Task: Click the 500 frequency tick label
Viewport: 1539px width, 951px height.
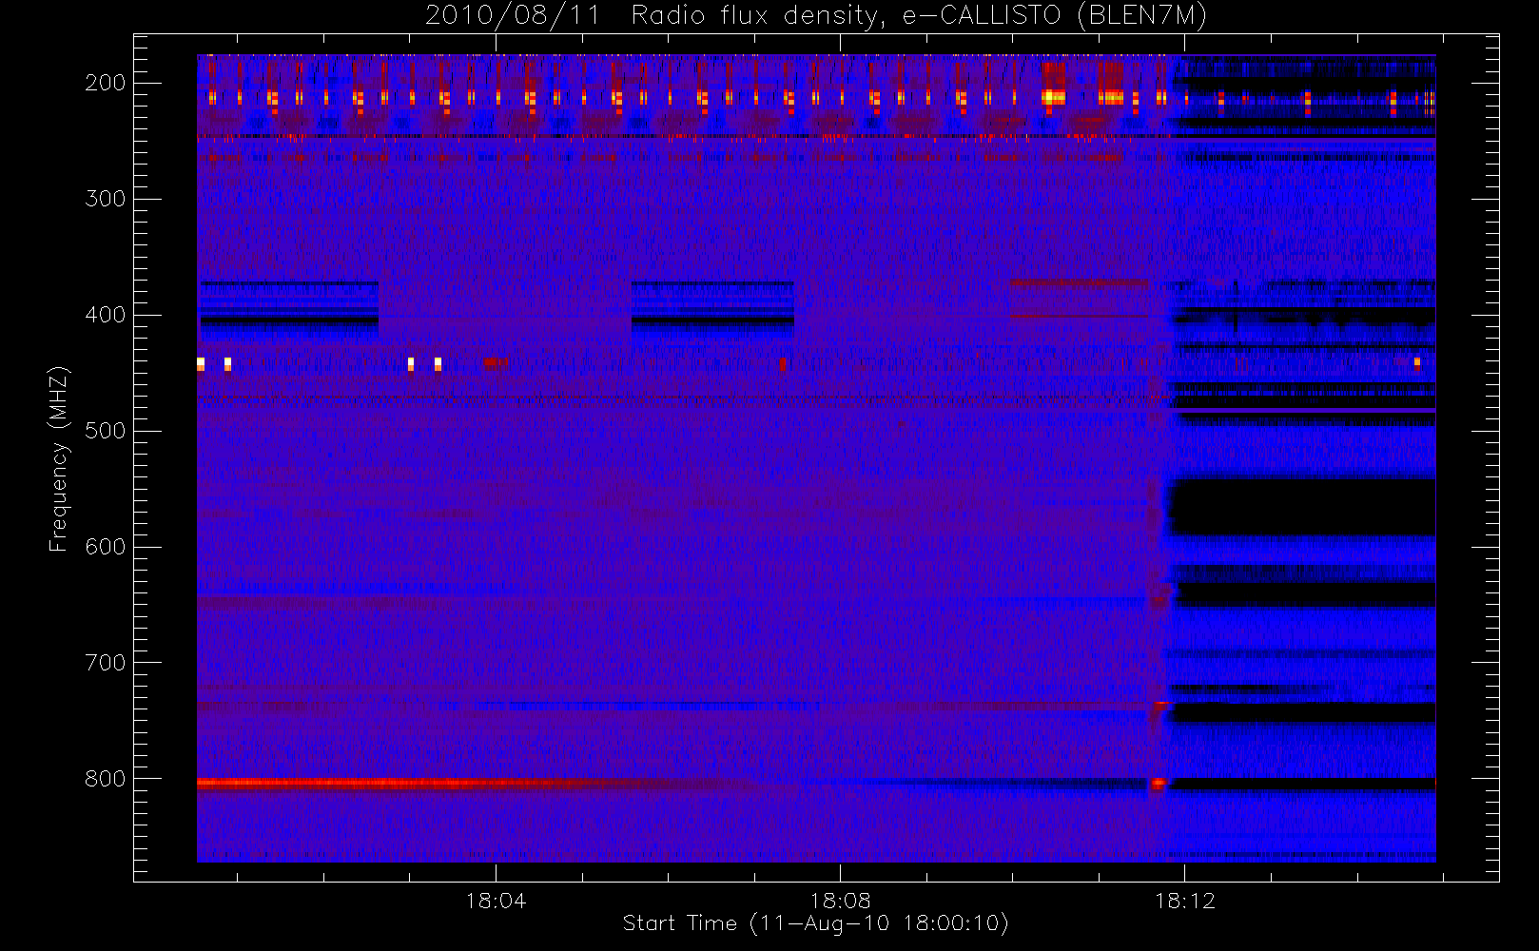Action: click(x=105, y=431)
